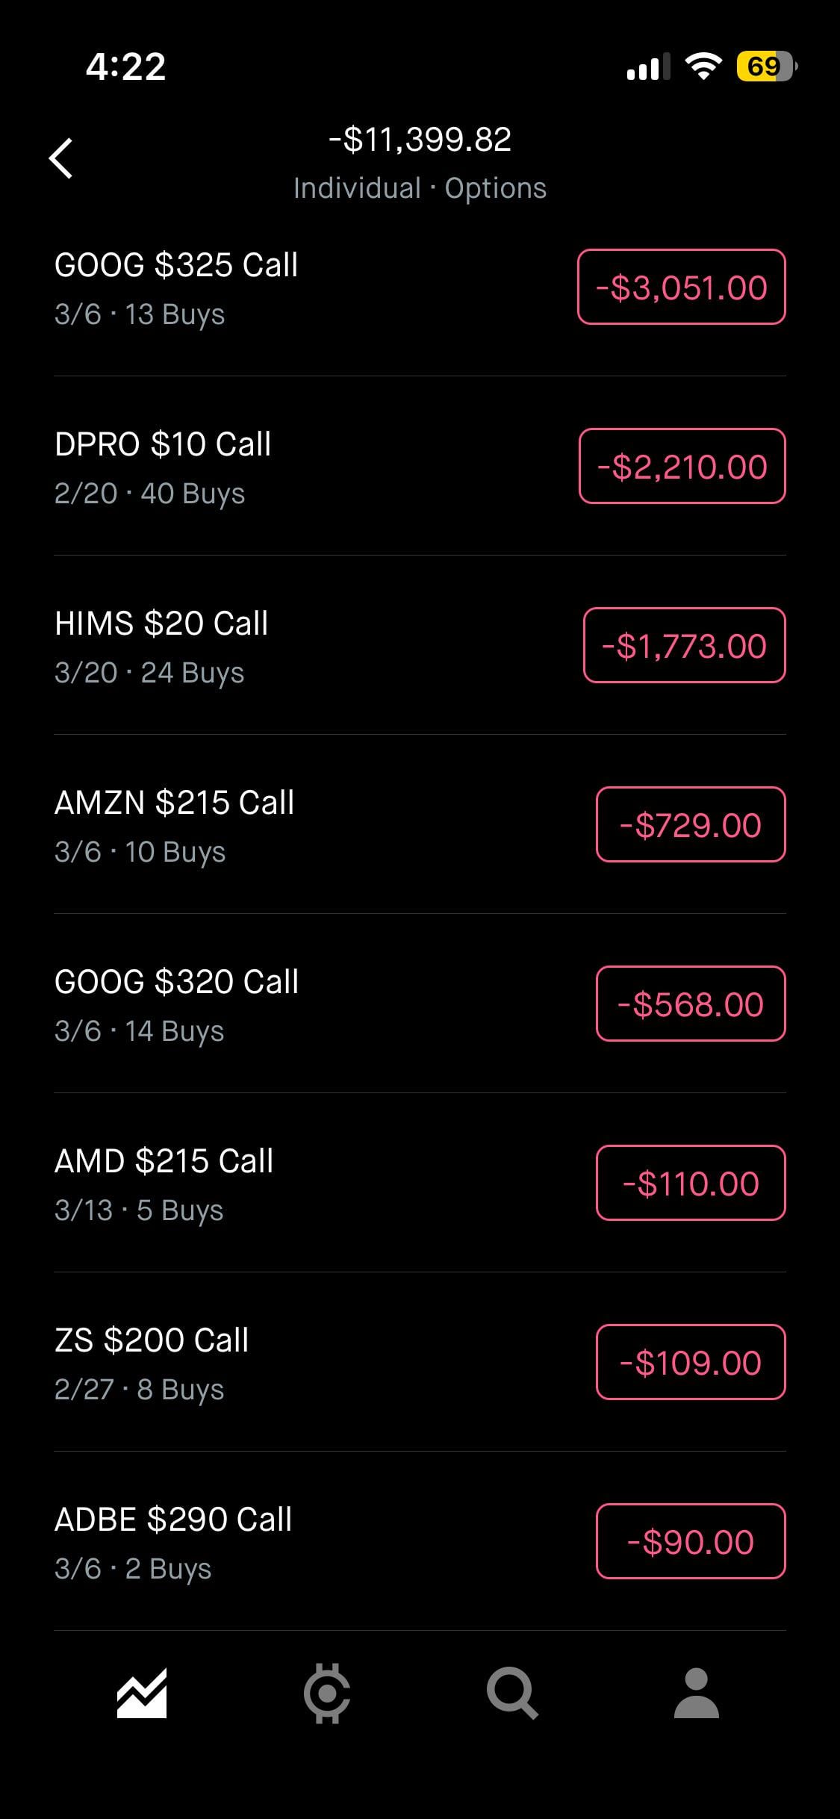Expand the AMD $215 Call position
This screenshot has height=1819, width=840.
click(x=164, y=1184)
